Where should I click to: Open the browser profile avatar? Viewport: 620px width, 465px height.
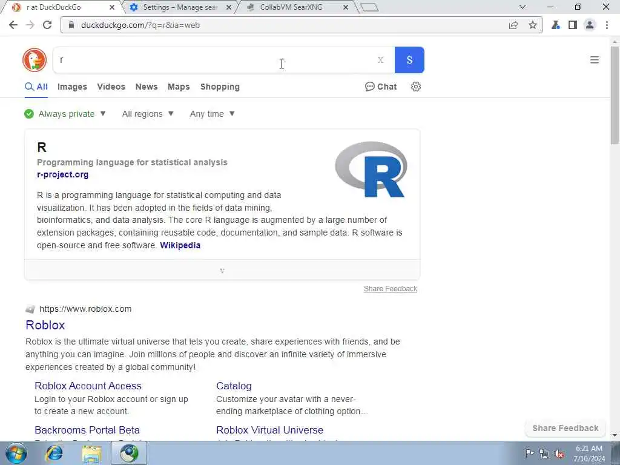click(590, 25)
